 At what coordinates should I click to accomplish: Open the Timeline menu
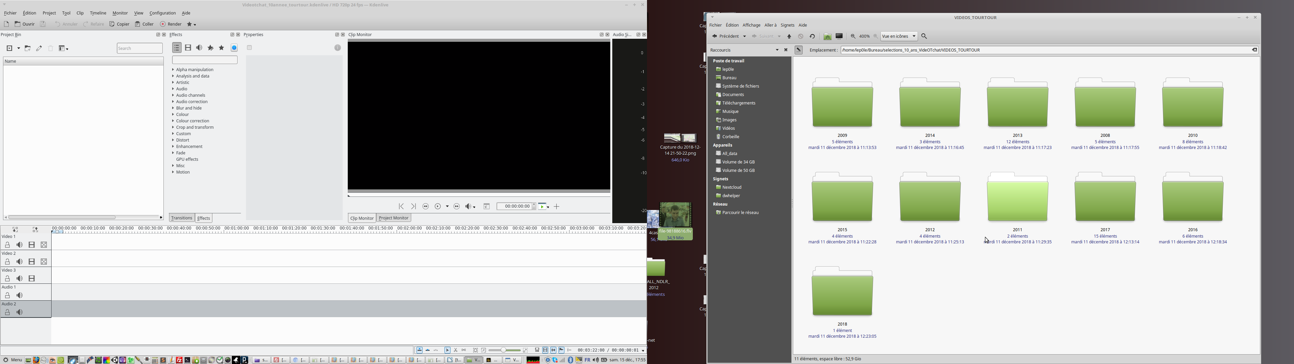click(x=98, y=13)
